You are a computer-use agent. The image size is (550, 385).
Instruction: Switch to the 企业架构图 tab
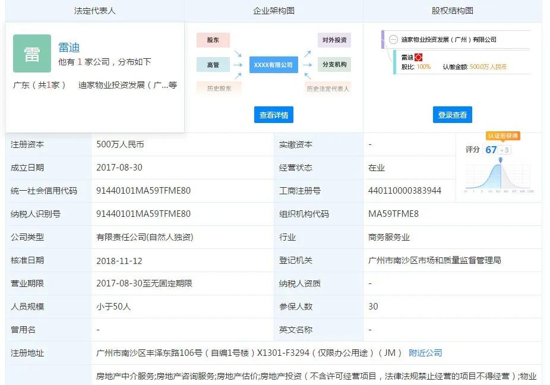pos(273,11)
